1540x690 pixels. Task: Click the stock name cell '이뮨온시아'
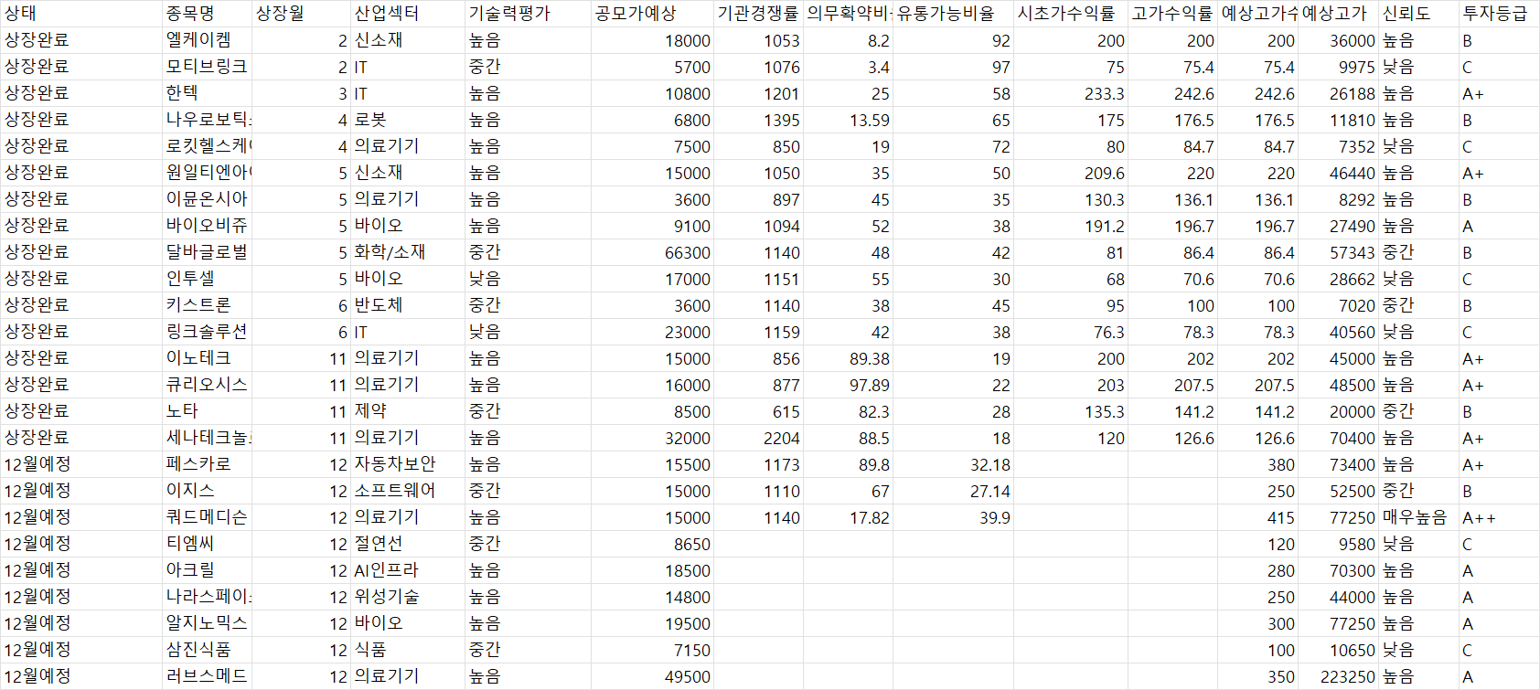[x=207, y=199]
